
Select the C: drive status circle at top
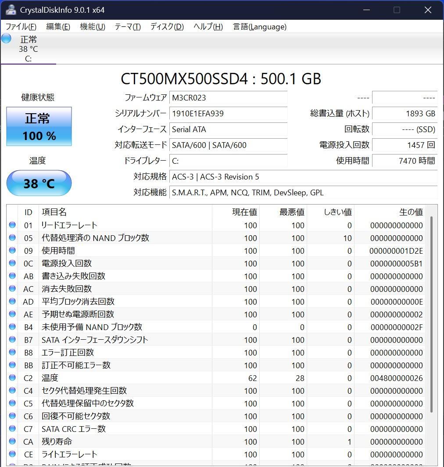(x=6, y=39)
